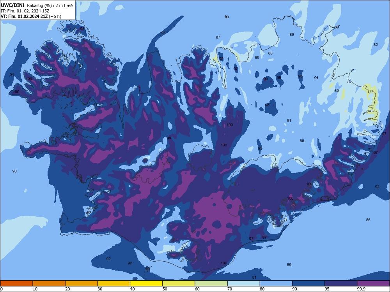This screenshot has height=292, width=390.
Task: Pick the 50–60 pale yellow legend swatch
Action: tap(179, 283)
